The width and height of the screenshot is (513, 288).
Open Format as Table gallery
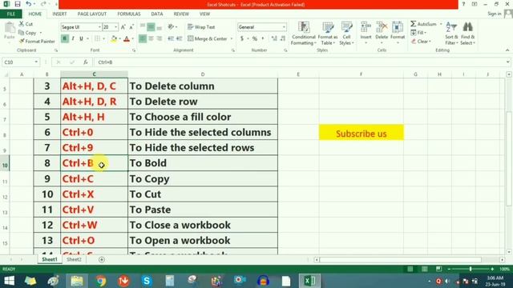pos(328,33)
